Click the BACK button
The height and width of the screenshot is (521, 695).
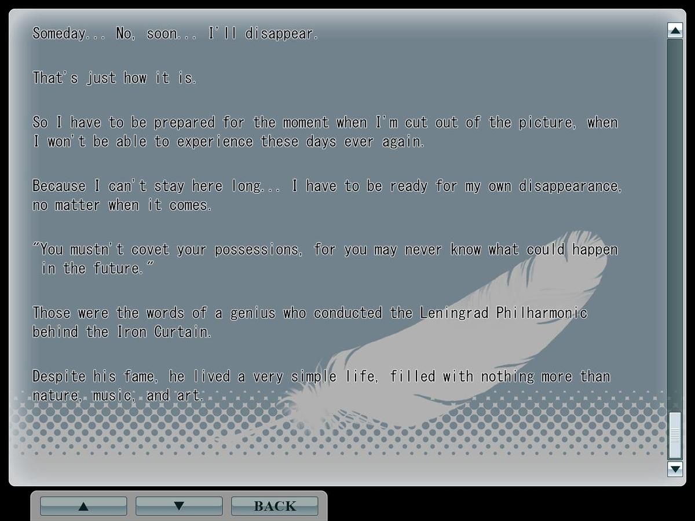(x=275, y=506)
